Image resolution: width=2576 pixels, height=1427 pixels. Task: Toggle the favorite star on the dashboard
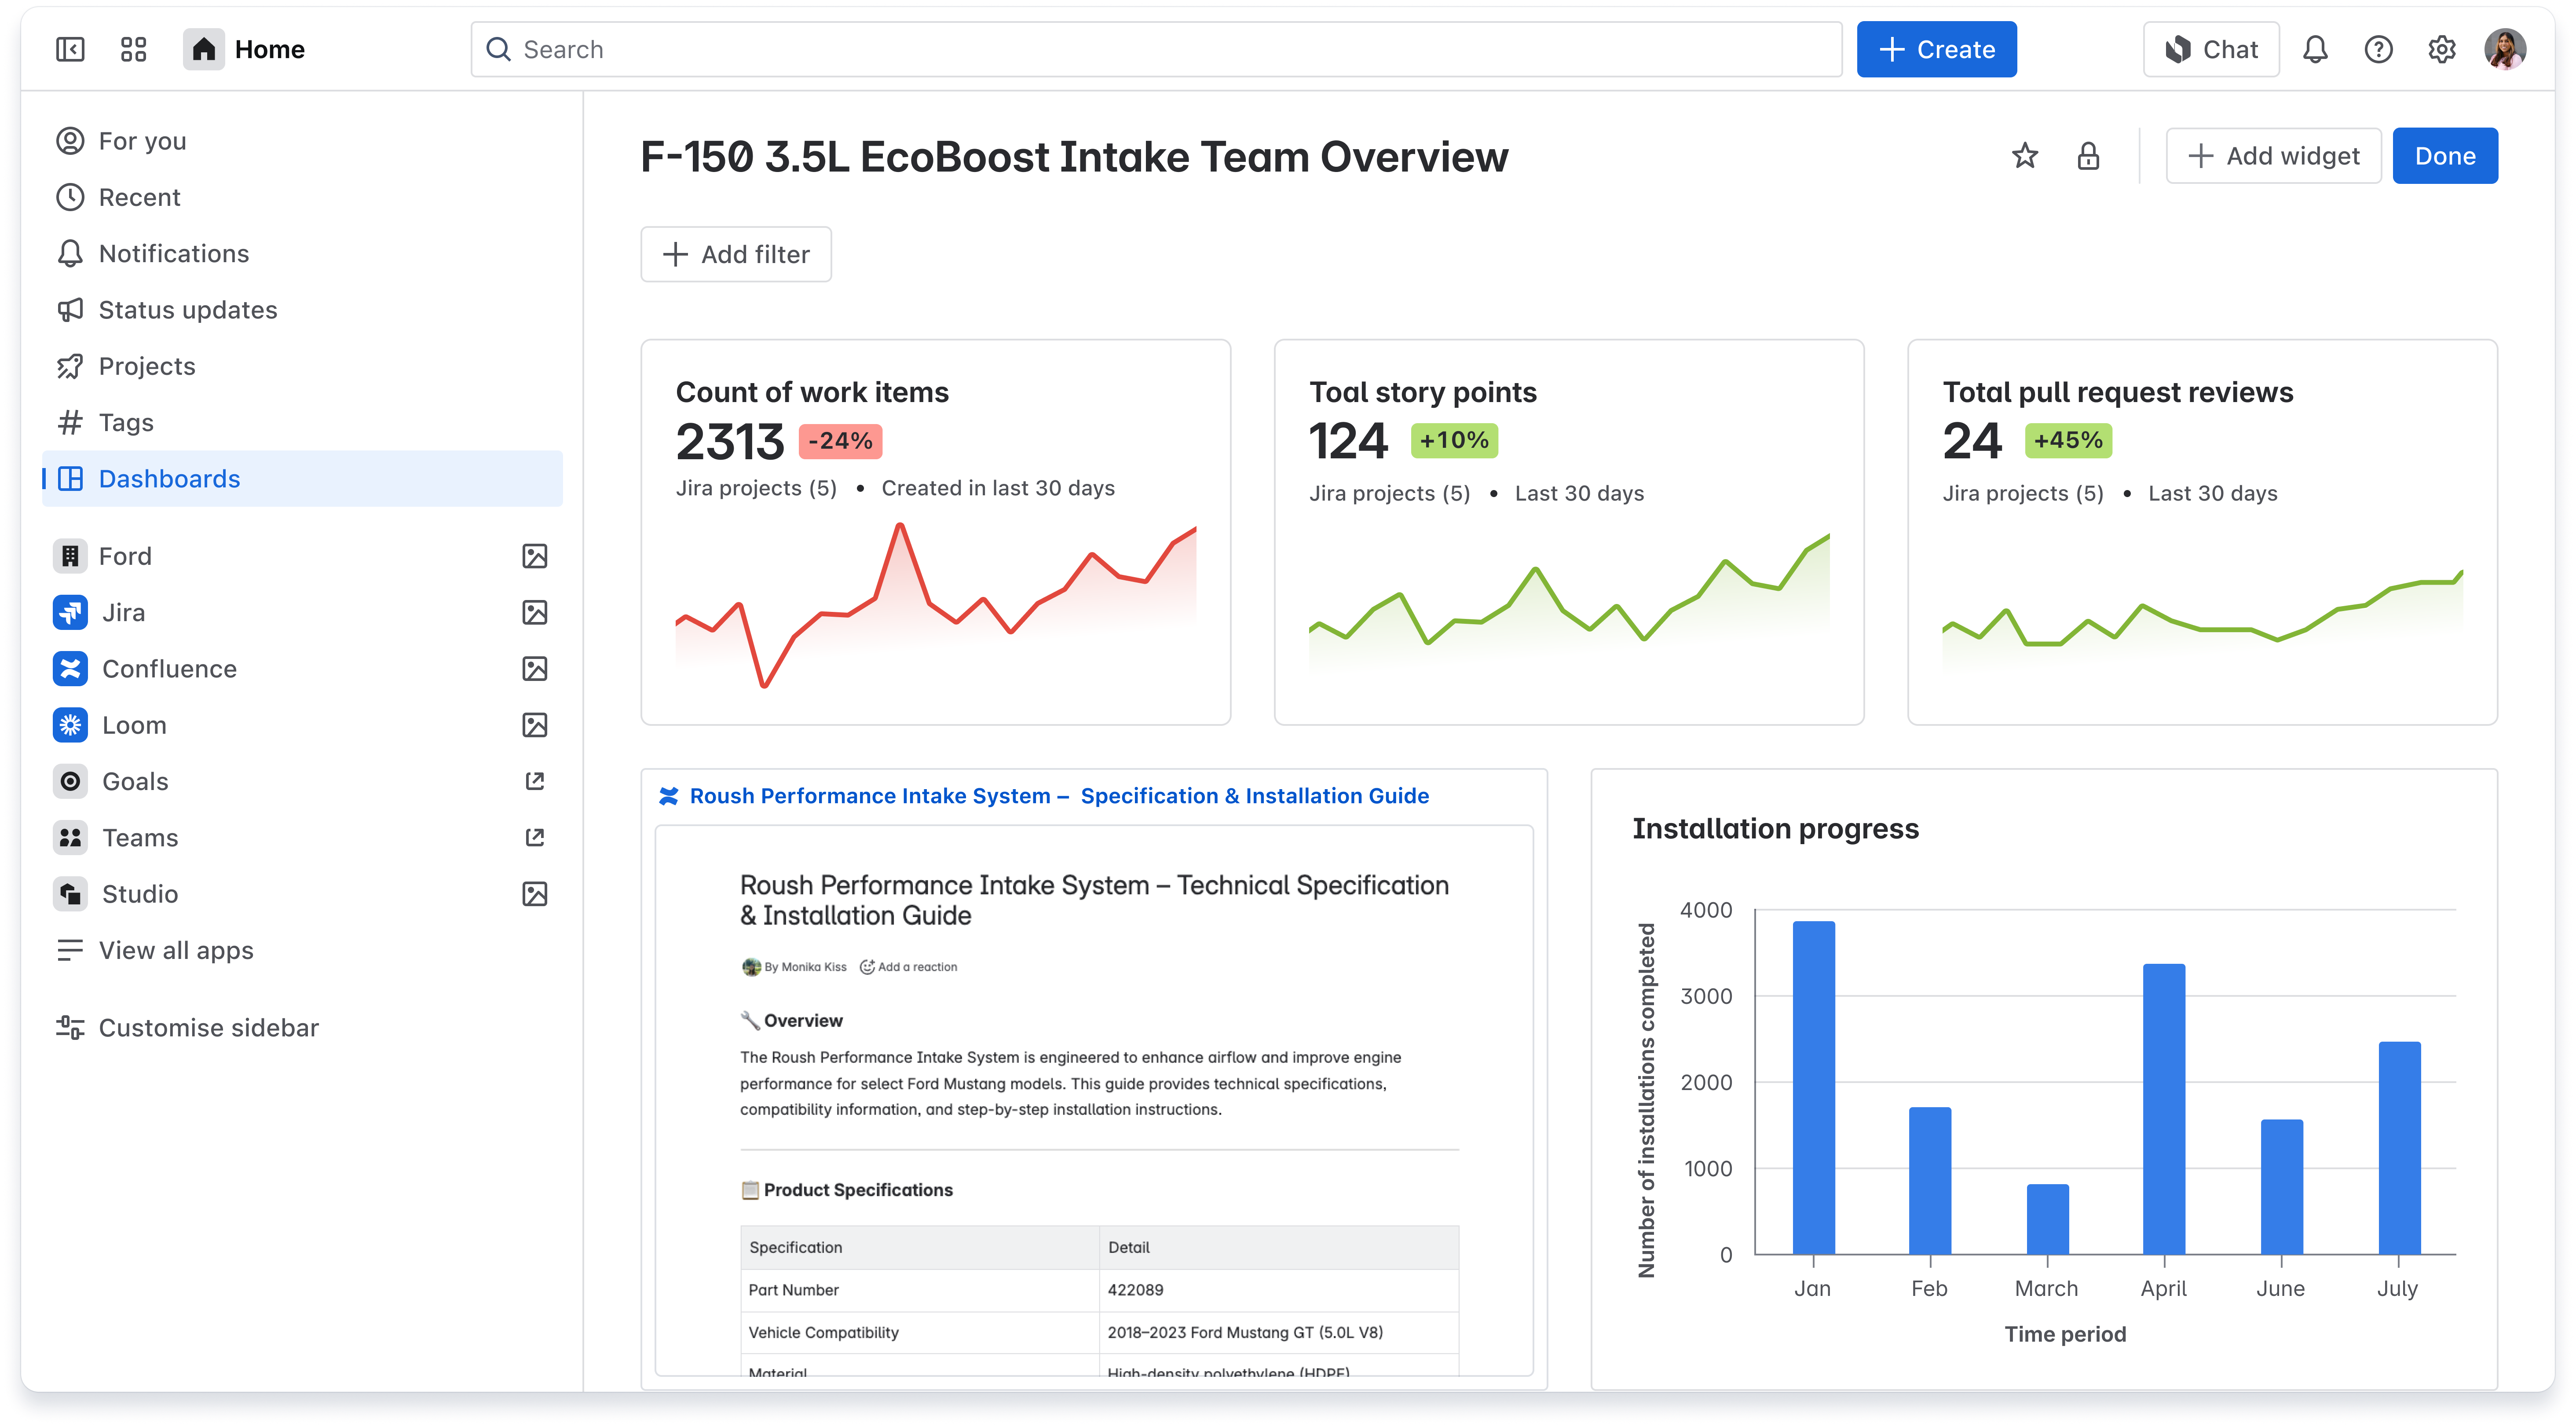coord(2024,155)
